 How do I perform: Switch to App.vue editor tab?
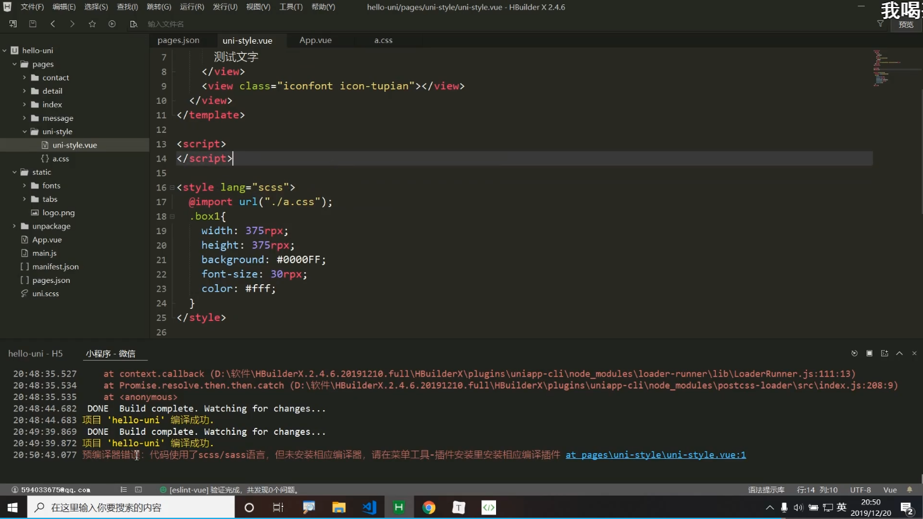[x=315, y=40]
